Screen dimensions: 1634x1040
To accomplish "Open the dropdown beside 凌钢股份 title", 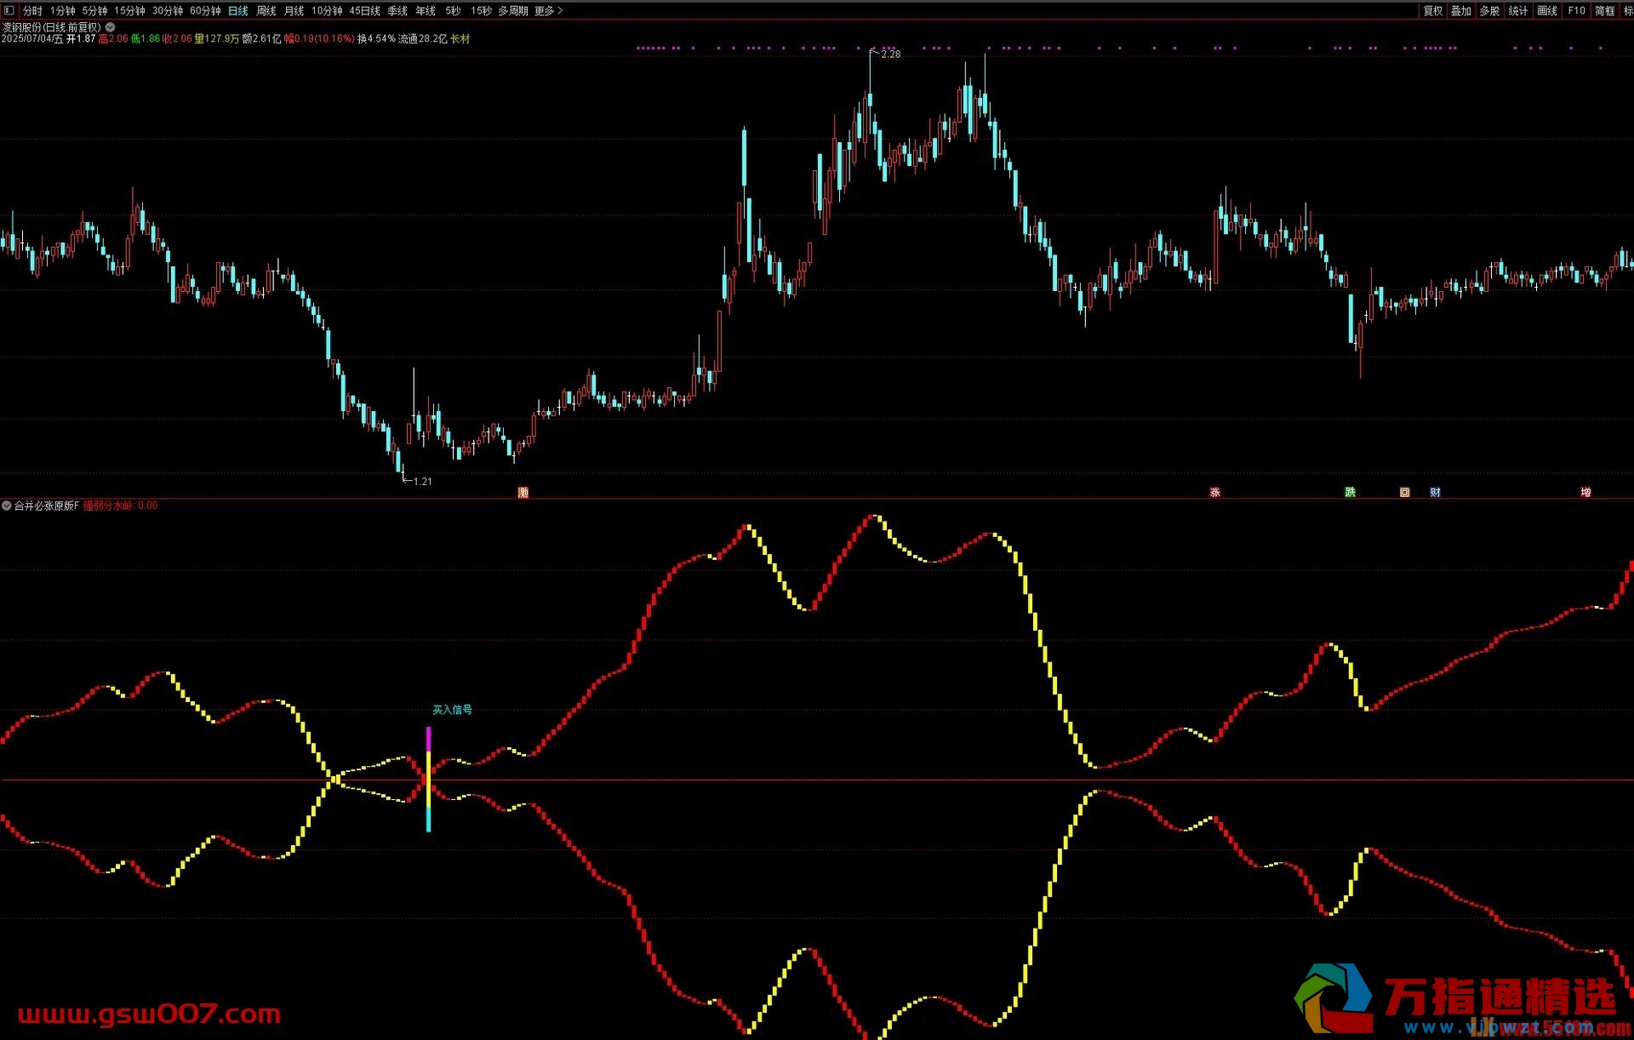I will 110,27.
